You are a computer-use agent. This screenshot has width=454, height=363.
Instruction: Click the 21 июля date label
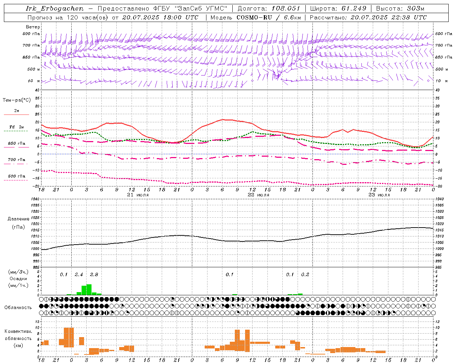pyautogui.click(x=138, y=195)
